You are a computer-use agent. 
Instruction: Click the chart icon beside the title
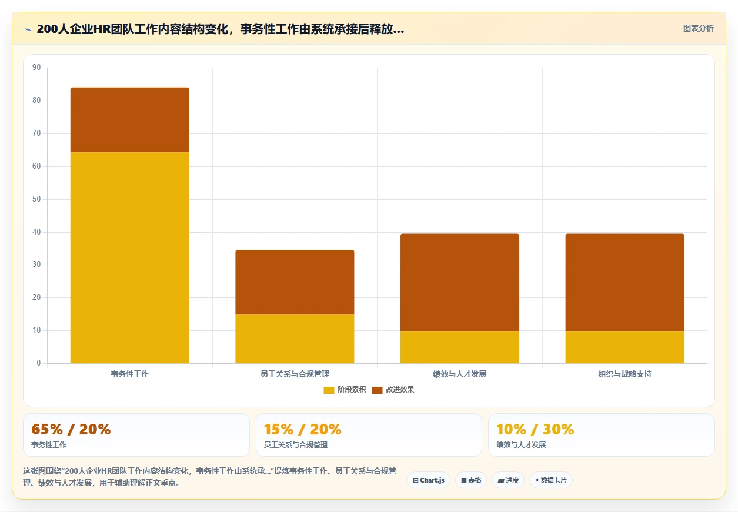(x=28, y=29)
